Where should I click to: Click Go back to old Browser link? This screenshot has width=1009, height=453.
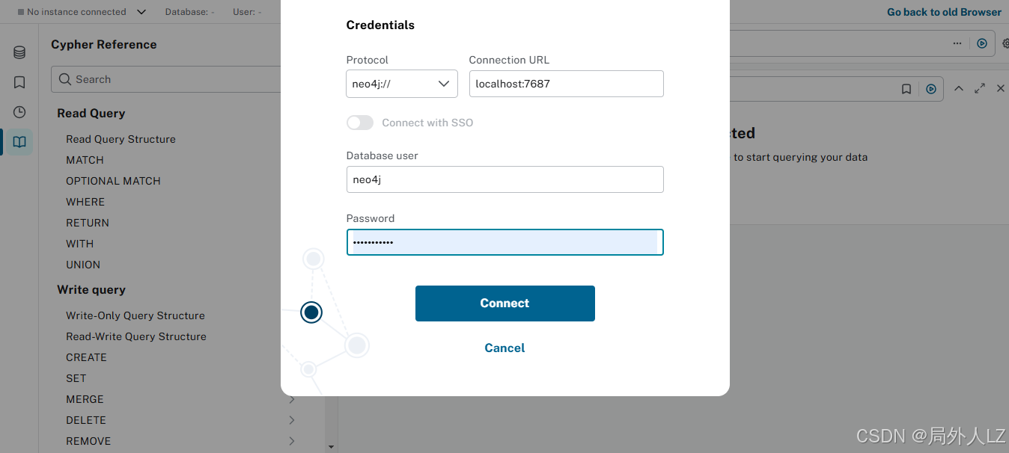[944, 12]
